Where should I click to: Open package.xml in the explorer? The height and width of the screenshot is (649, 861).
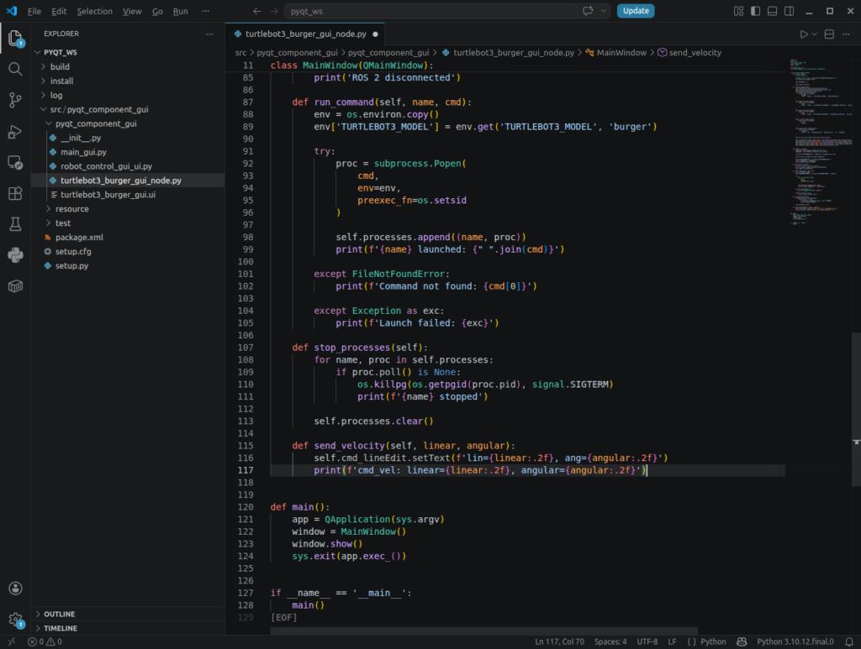coord(79,238)
